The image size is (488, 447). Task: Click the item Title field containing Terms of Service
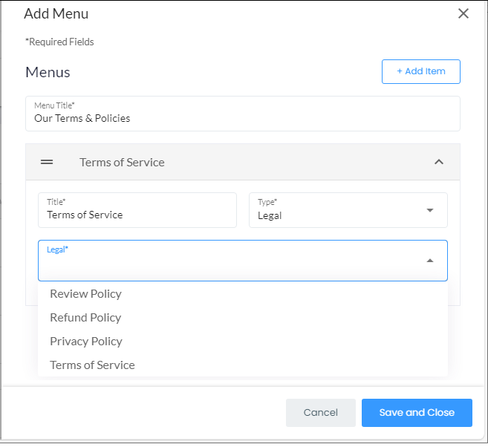pos(137,210)
